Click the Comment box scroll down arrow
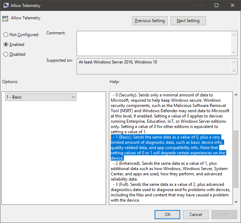 tap(234, 52)
